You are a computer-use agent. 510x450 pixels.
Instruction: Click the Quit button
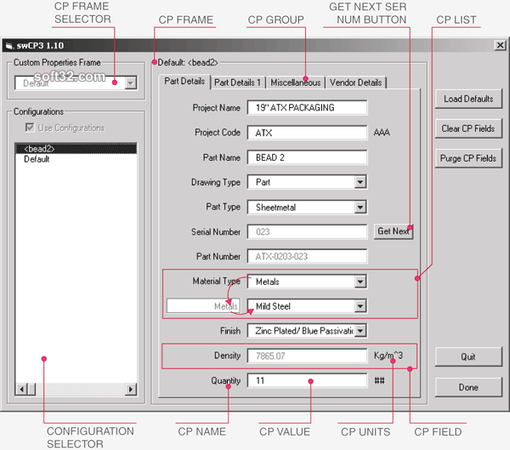point(467,356)
